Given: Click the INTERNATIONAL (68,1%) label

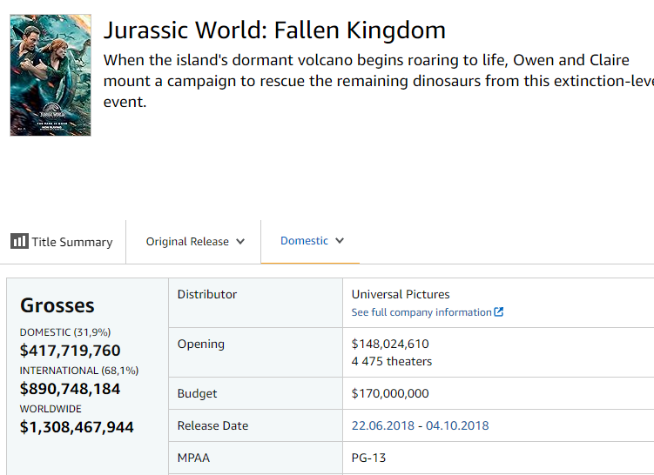Looking at the screenshot, I should (x=79, y=371).
